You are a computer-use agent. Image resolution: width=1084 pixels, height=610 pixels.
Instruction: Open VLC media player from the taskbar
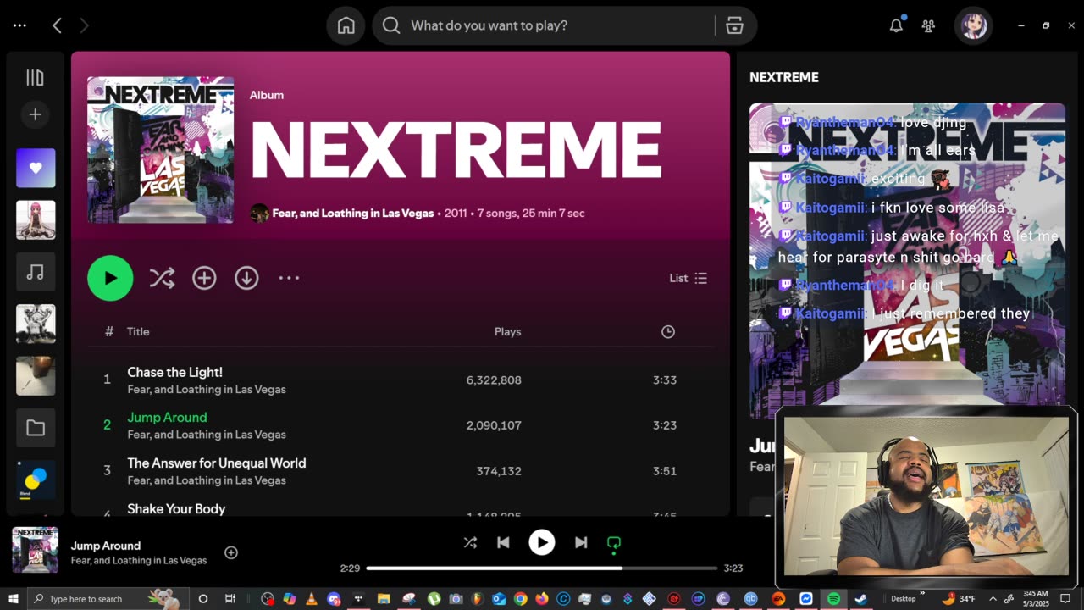[x=311, y=599]
